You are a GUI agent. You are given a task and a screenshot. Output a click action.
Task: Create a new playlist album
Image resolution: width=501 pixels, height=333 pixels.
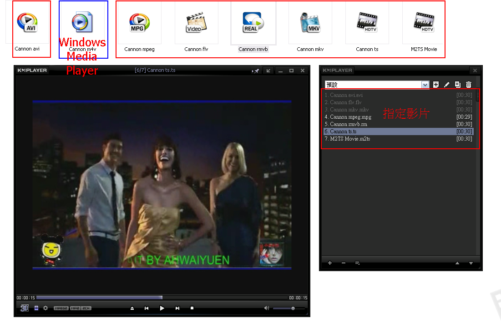[x=436, y=85]
